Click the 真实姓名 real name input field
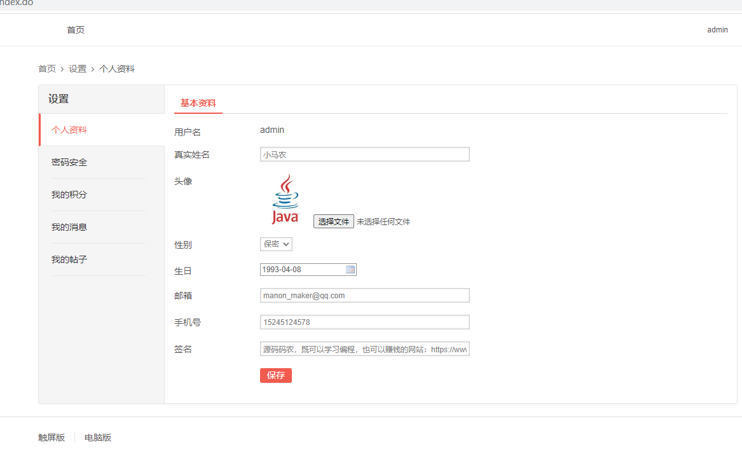Viewport: 742px width, 475px height. click(x=364, y=154)
